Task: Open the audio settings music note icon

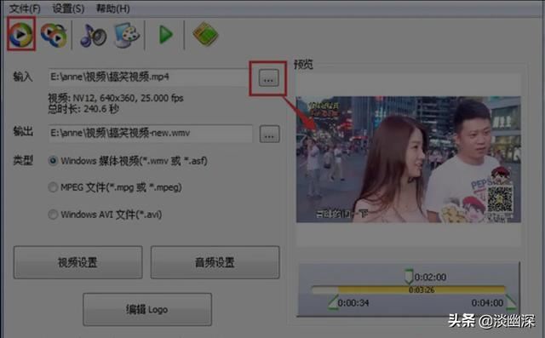Action: tap(93, 35)
